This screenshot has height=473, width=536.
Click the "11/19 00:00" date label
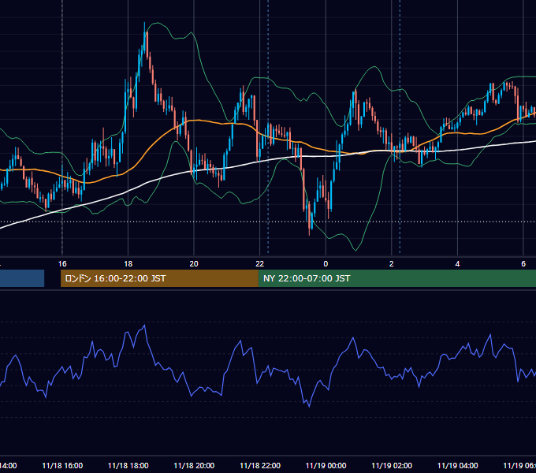(326, 466)
